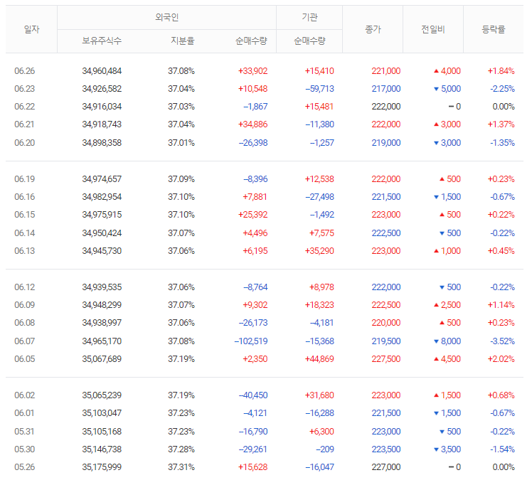Screen dimensions: 532x485
Task: Click the 외국인 group header
Action: tap(166, 17)
